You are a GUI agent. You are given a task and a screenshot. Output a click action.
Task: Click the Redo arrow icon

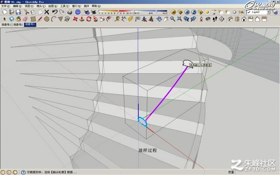pos(62,12)
